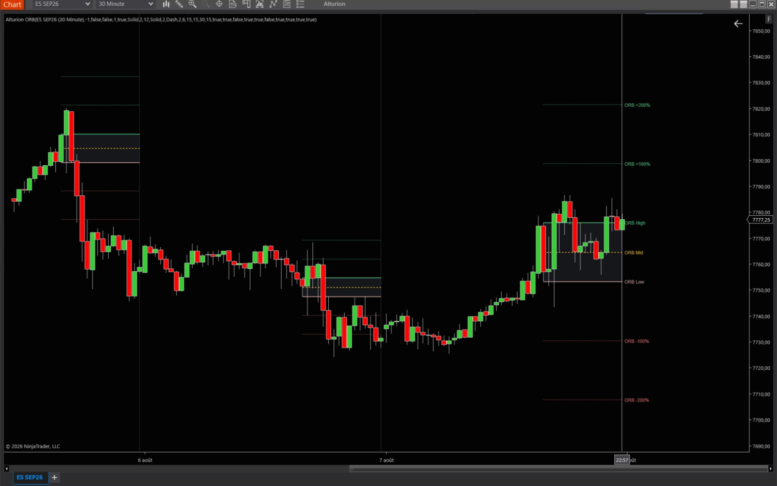Viewport: 777px width, 486px height.
Task: Click the horizontal scrollbar left arrow
Action: pos(6,469)
